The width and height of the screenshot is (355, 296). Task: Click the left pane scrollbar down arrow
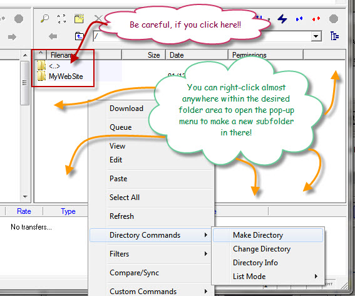tap(25, 197)
